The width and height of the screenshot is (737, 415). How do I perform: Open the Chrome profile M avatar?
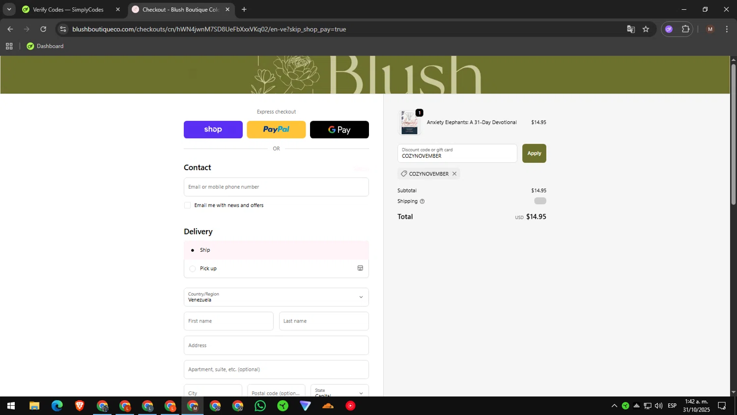[710, 29]
